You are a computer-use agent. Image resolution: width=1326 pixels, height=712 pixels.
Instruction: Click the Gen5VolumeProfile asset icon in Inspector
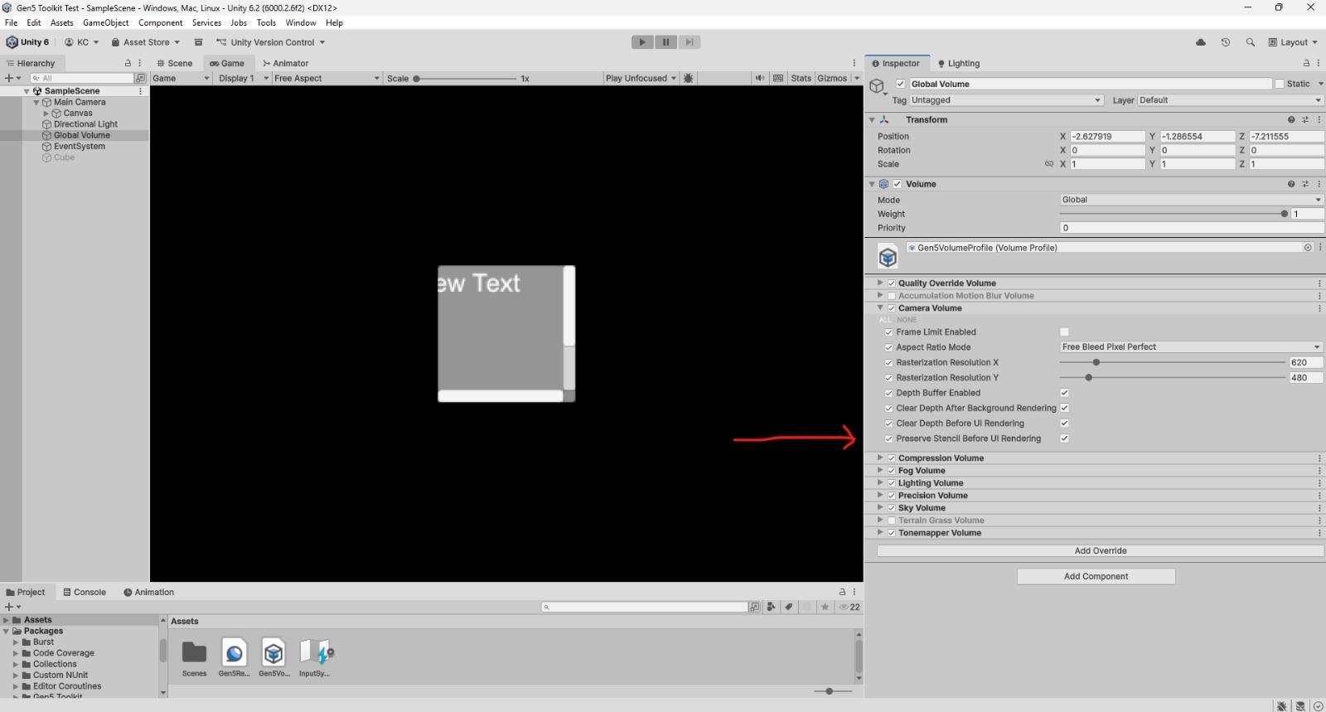coord(888,257)
